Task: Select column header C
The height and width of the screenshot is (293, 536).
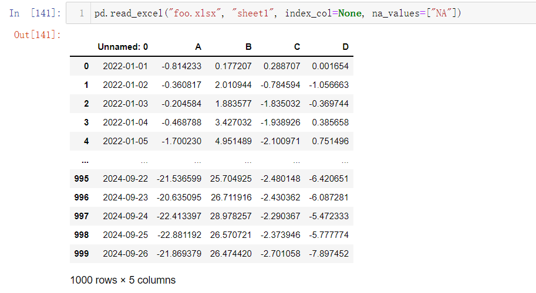Action: coord(297,47)
